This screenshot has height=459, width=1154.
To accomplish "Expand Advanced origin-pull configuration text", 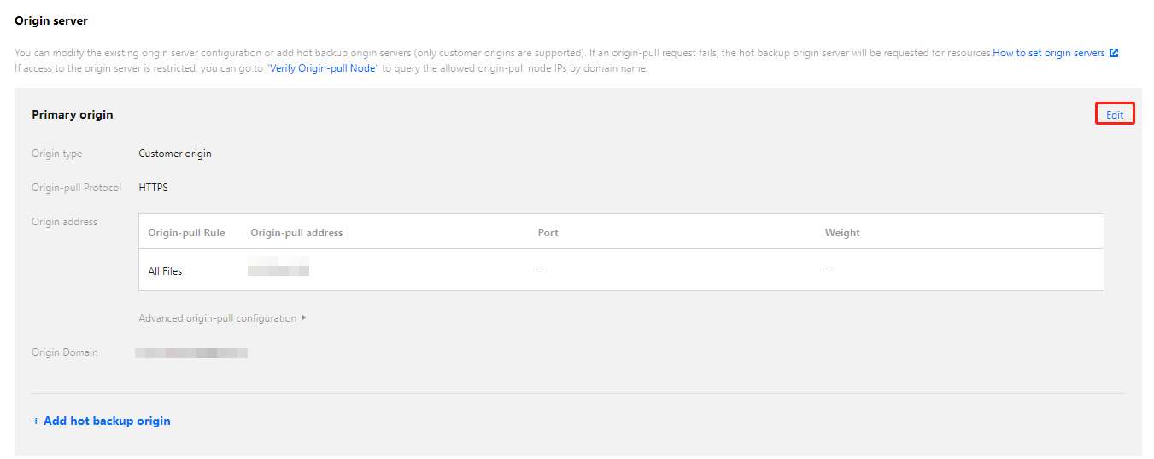I will 217,318.
